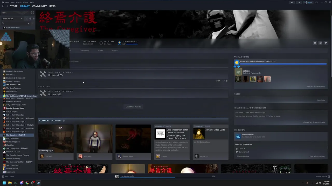This screenshot has width=332, height=186.
Task: Go to the COMMUNITY tab
Action: (39, 6)
